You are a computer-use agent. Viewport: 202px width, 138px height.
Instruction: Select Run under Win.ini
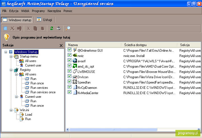coord(28,119)
